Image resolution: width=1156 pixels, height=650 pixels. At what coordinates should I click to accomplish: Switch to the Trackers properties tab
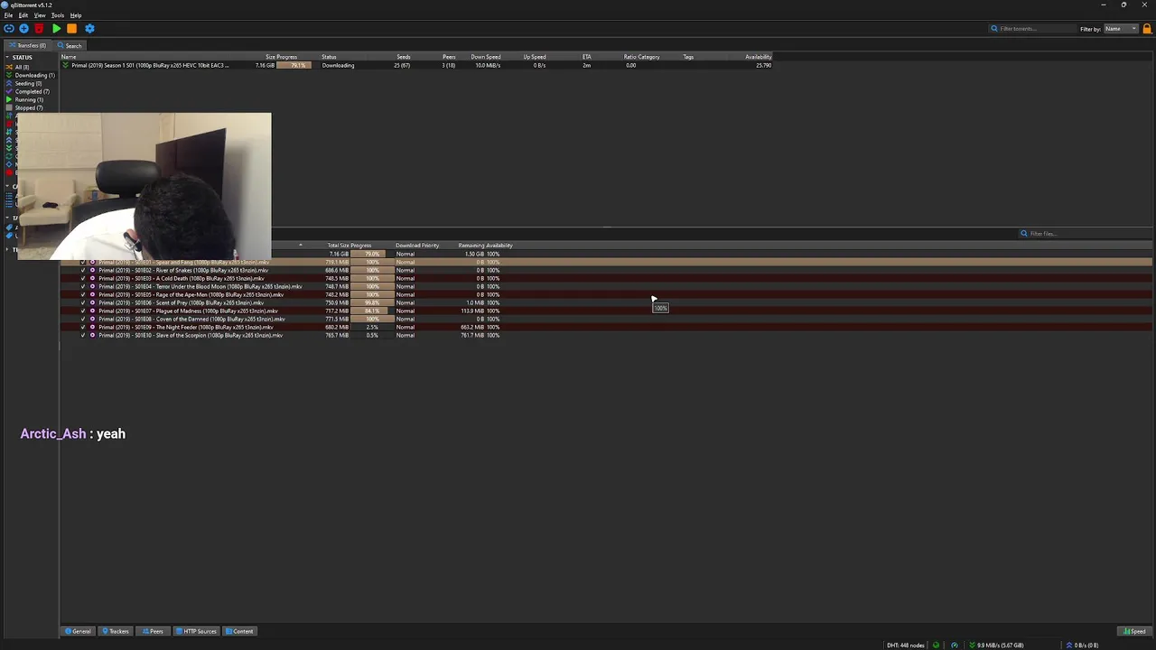[116, 632]
